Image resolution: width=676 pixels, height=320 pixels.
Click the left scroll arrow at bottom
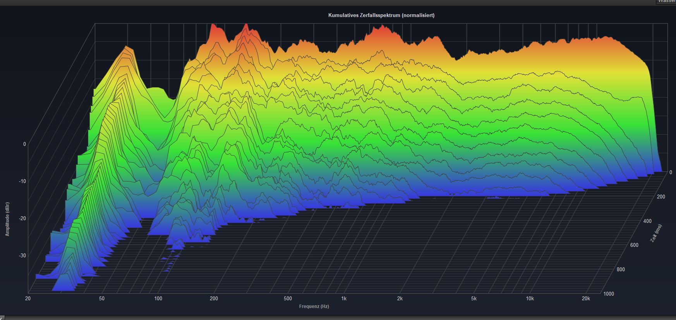coord(2,318)
